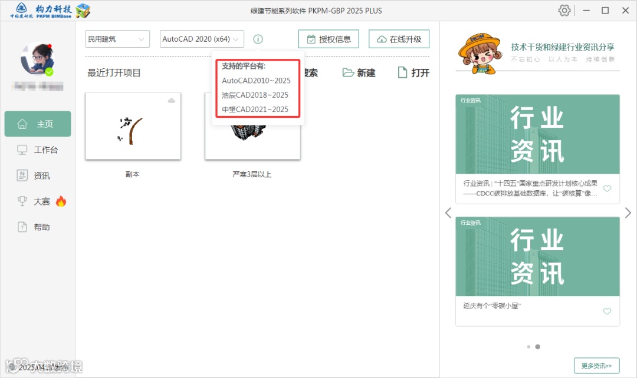Open the 民用建筑 building type dropdown
Screen dimensions: 637x378
pos(117,39)
